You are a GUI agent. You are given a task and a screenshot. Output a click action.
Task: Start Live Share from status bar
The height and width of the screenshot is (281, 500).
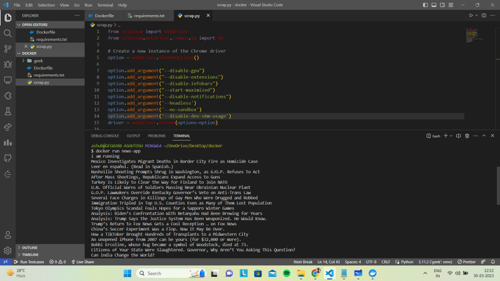[x=83, y=261]
